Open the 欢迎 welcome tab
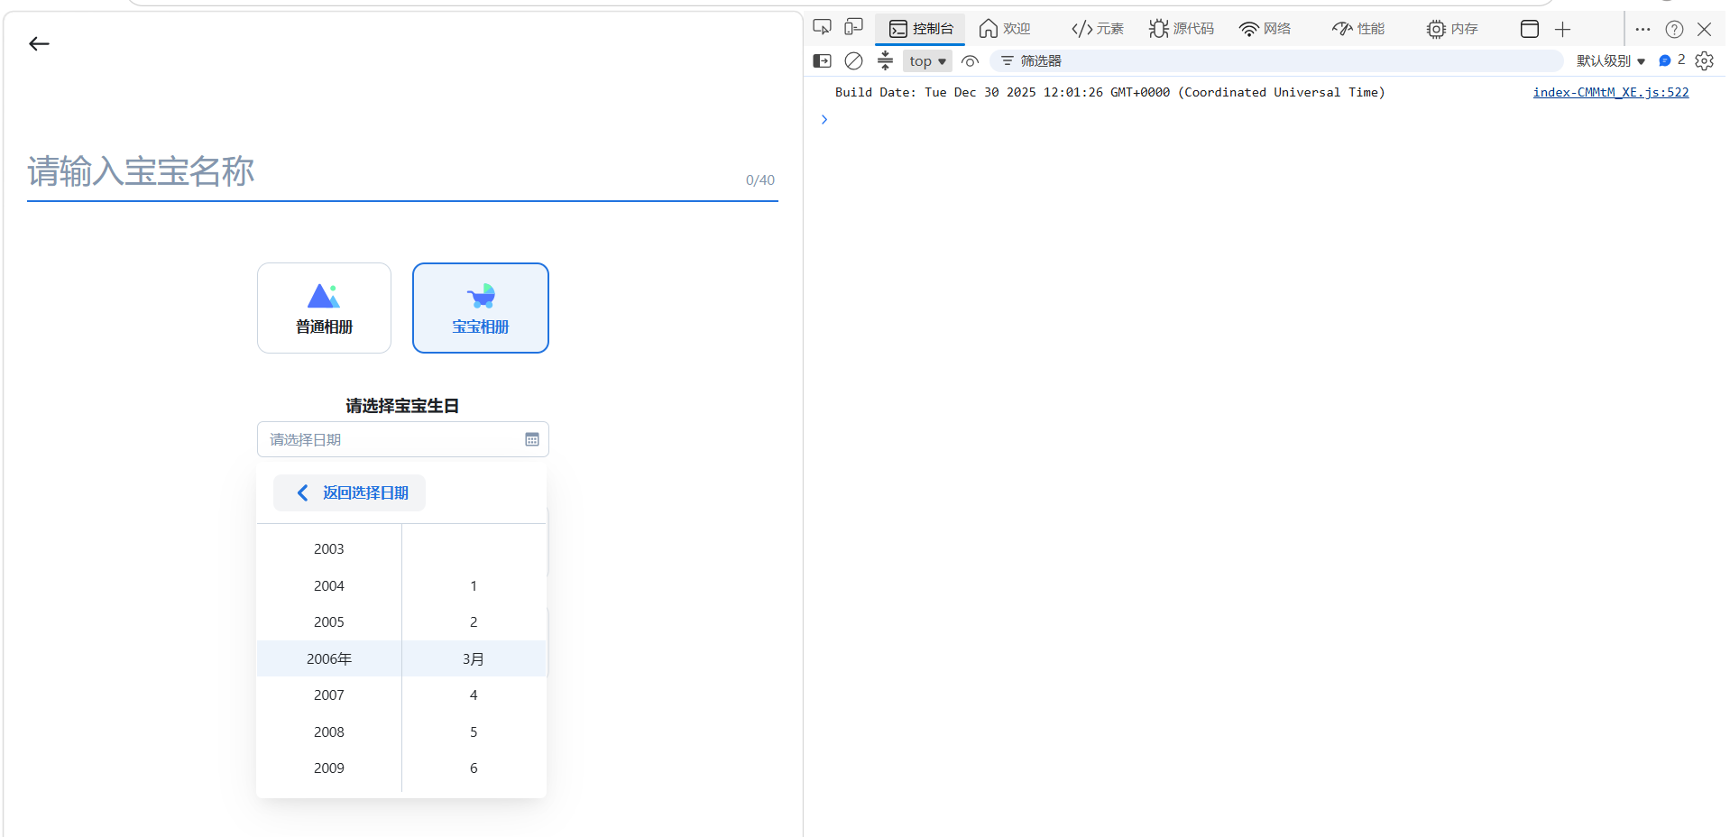1730x837 pixels. tap(1005, 29)
